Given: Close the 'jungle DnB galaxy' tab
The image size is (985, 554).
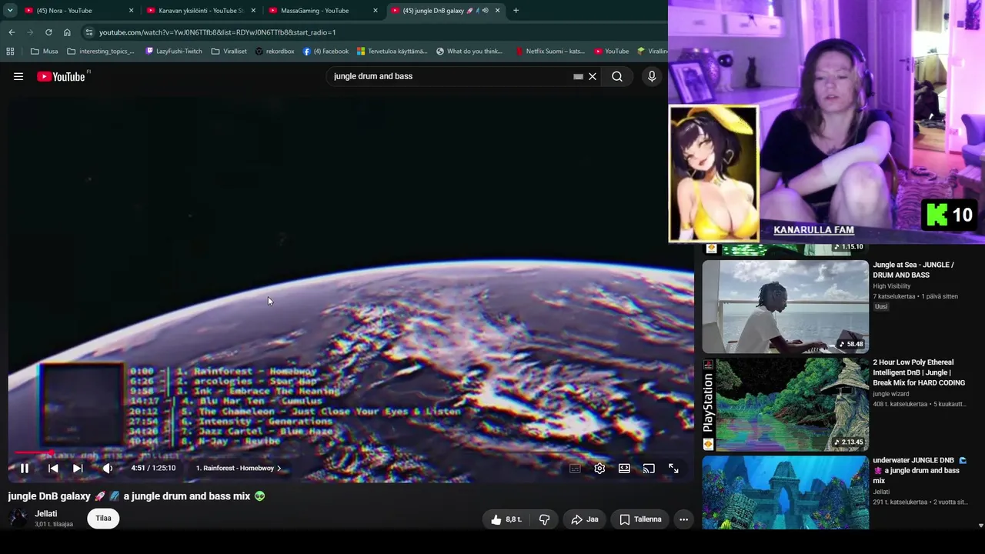Looking at the screenshot, I should 497,11.
